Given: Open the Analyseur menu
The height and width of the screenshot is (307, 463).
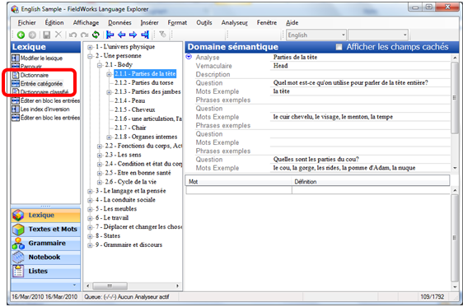Looking at the screenshot, I should 235,23.
